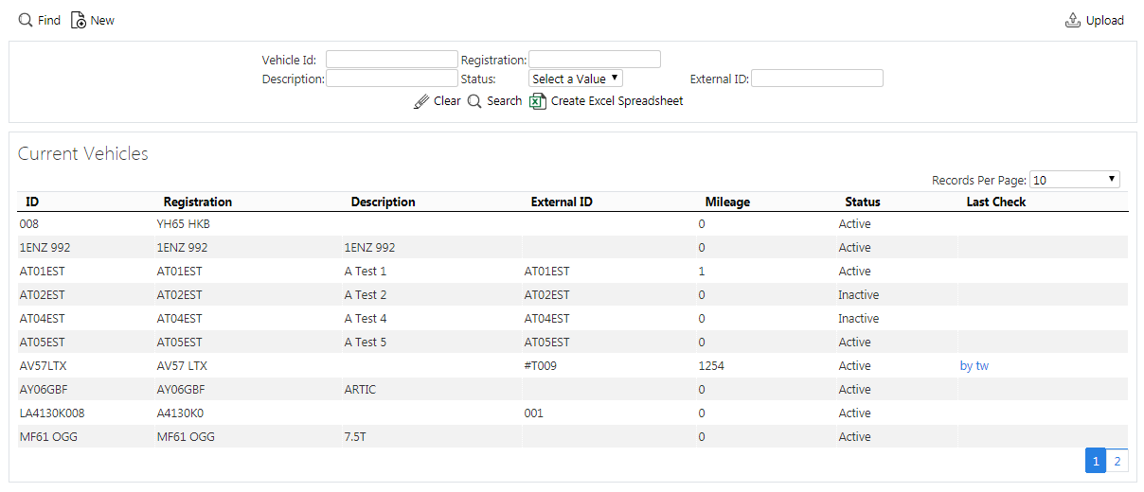The width and height of the screenshot is (1144, 492).
Task: Click the New document icon
Action: (x=79, y=20)
